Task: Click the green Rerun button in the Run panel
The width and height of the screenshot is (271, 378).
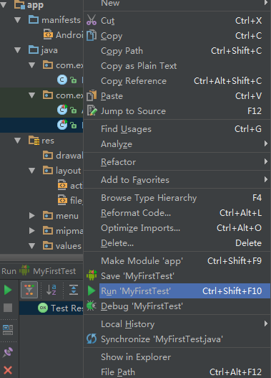Action: pyautogui.click(x=8, y=290)
